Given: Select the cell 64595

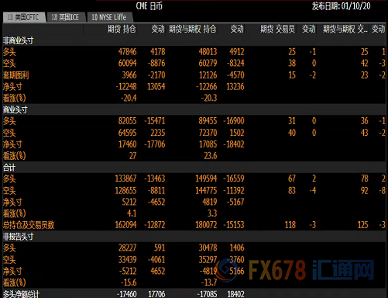Looking at the screenshot, I should pos(127,133).
